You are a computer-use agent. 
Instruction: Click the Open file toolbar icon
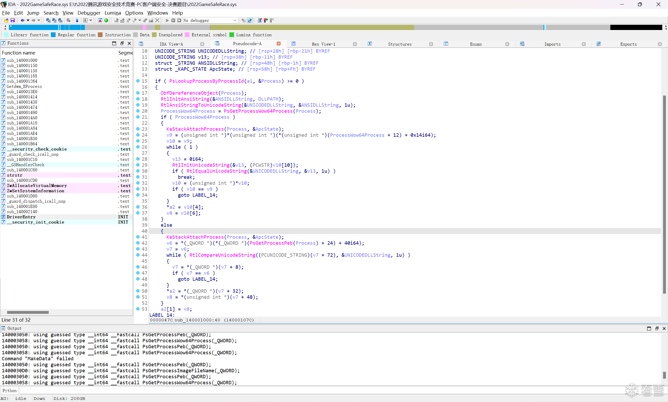click(6, 20)
